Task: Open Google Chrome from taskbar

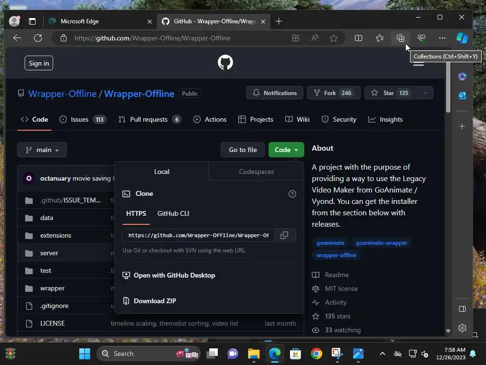Action: click(x=316, y=354)
